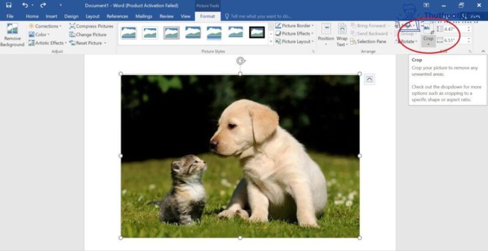Screen dimensions: 488x251
Task: Click Change Picture
Action: [x=88, y=35]
